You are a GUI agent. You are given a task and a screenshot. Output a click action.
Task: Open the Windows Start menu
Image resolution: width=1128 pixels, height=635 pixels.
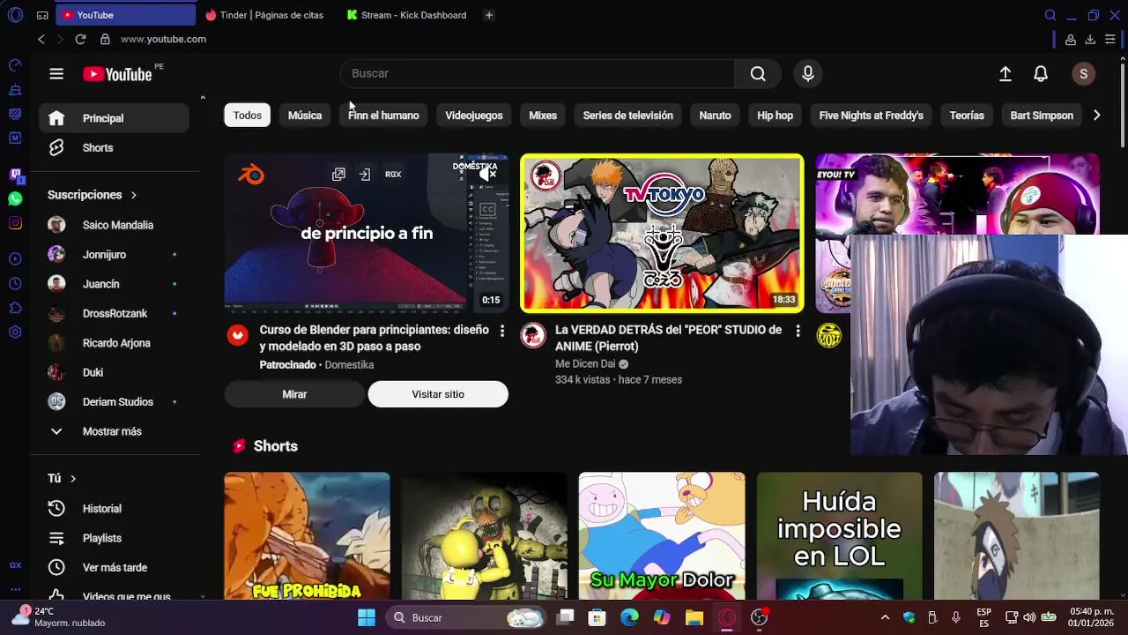(367, 617)
